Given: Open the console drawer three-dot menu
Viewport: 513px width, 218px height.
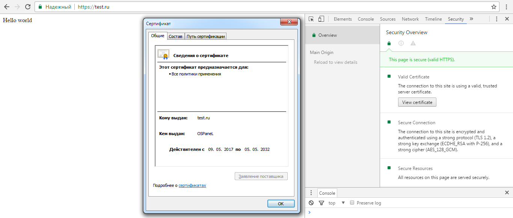Looking at the screenshot, I should tap(311, 193).
